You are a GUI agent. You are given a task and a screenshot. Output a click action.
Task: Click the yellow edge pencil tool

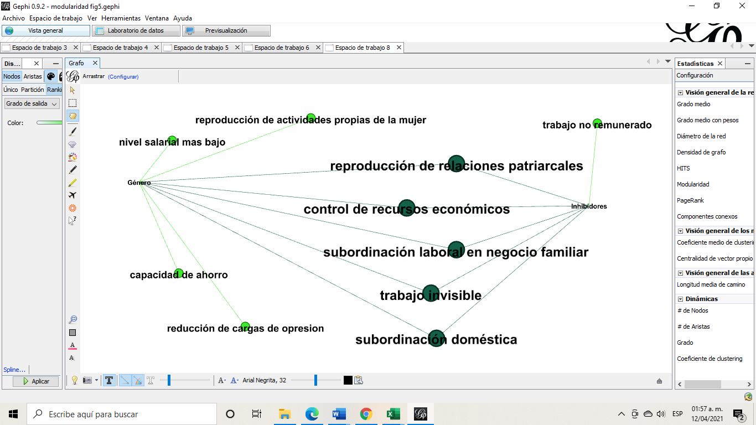pyautogui.click(x=73, y=183)
